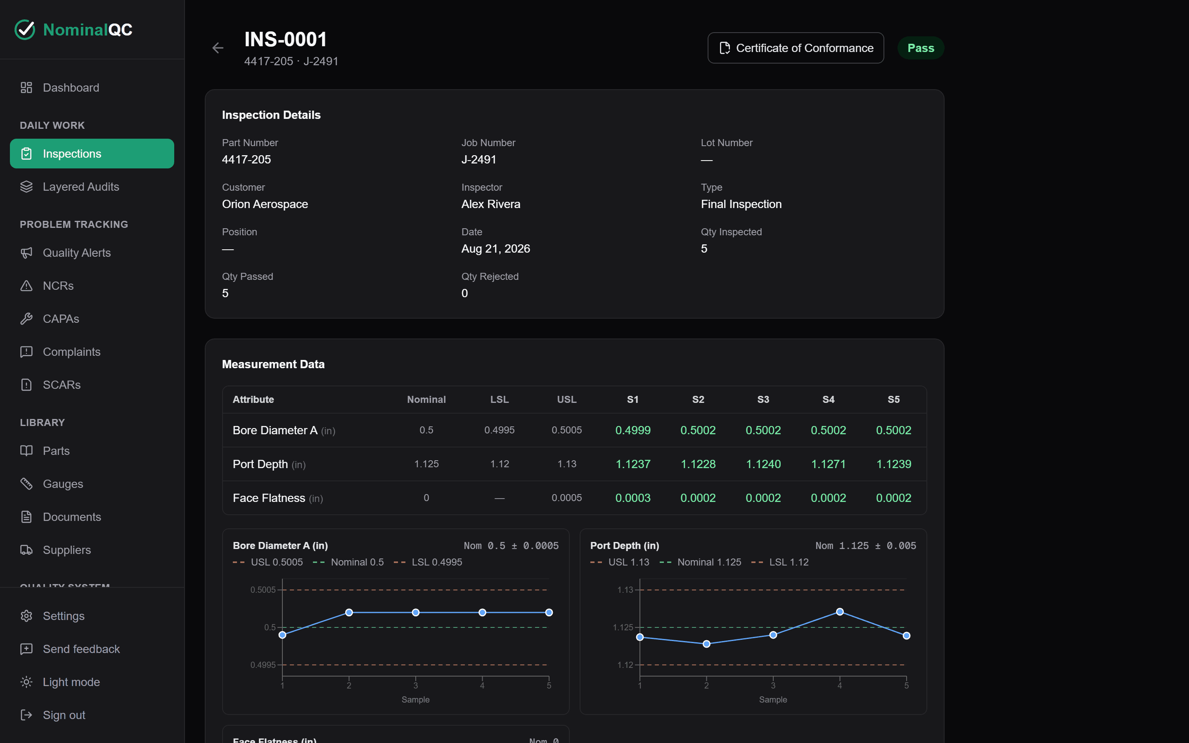1189x743 pixels.
Task: Click sample 2 point on Port Depth chart
Action: click(706, 644)
